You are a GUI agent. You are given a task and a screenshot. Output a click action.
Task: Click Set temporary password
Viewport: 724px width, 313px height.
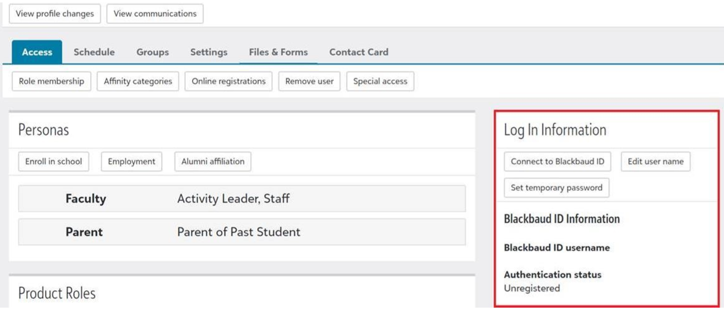point(556,188)
